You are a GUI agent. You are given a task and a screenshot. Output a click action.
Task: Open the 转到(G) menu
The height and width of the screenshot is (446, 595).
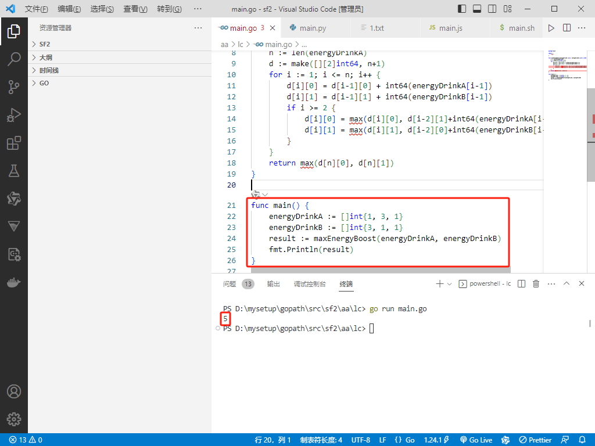[169, 9]
